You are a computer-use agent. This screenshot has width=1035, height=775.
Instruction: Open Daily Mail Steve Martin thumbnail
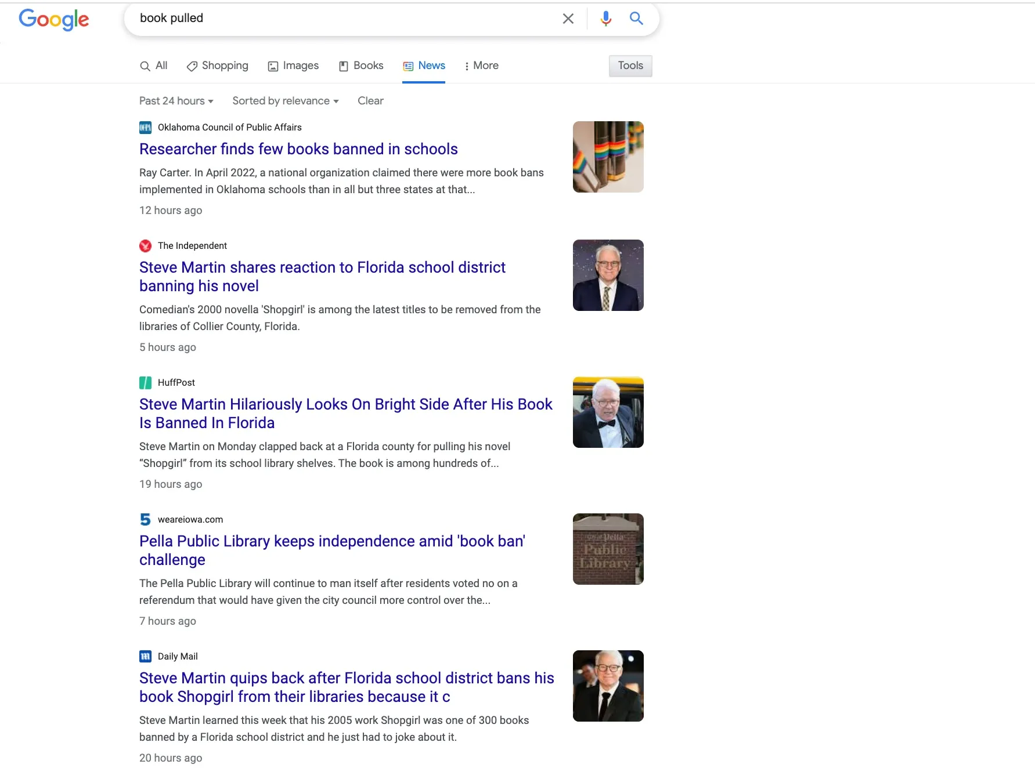coord(608,686)
